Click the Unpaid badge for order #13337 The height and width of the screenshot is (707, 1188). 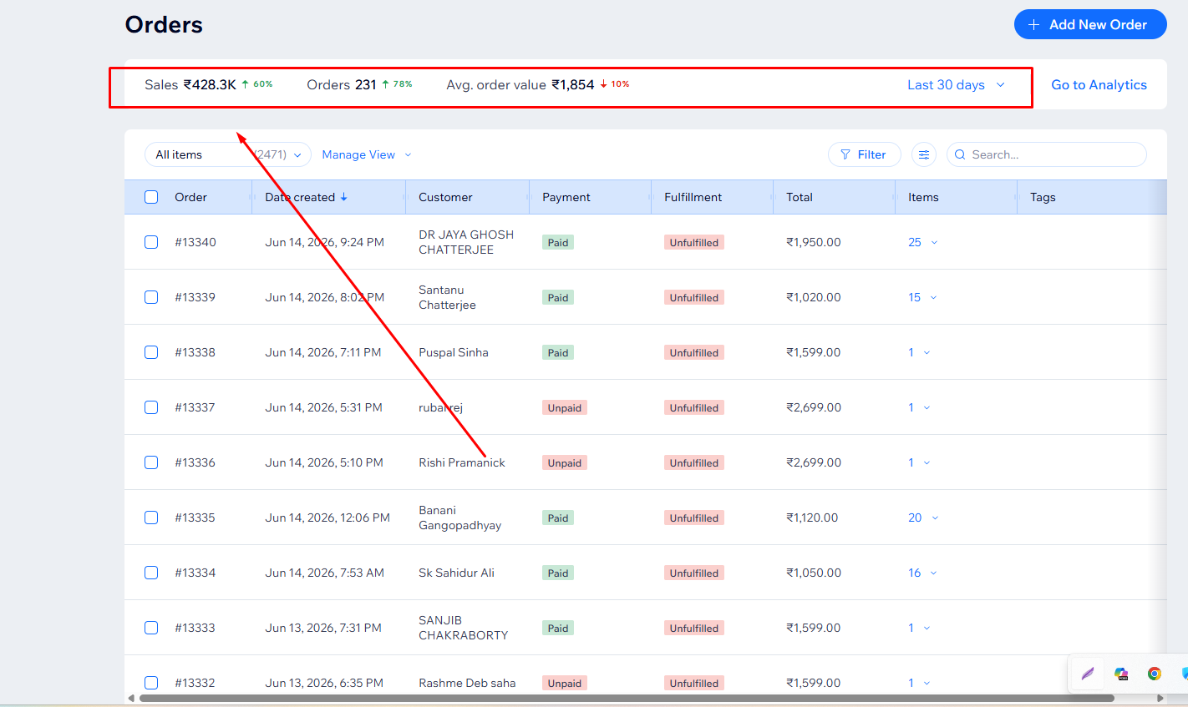pos(565,407)
